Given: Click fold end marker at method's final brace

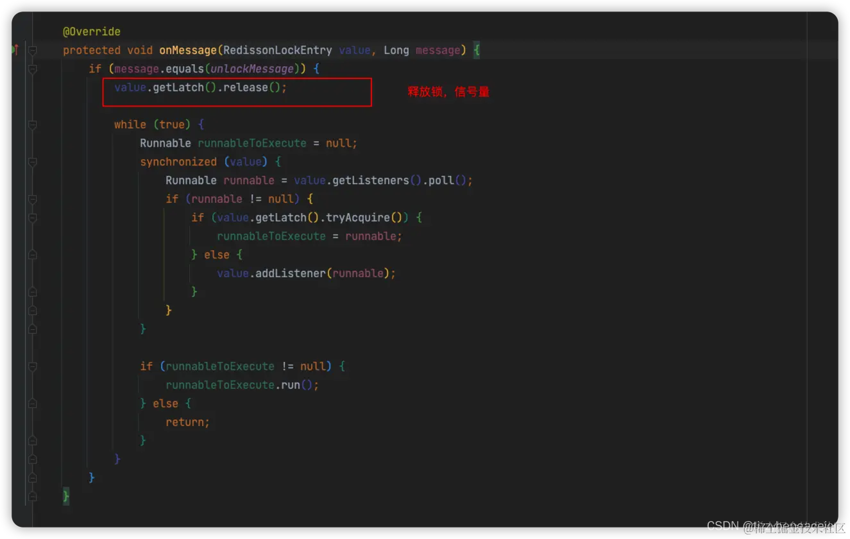Looking at the screenshot, I should 33,497.
